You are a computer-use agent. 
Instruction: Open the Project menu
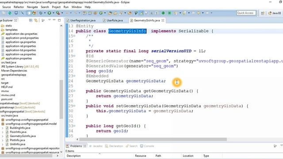(x=56, y=7)
